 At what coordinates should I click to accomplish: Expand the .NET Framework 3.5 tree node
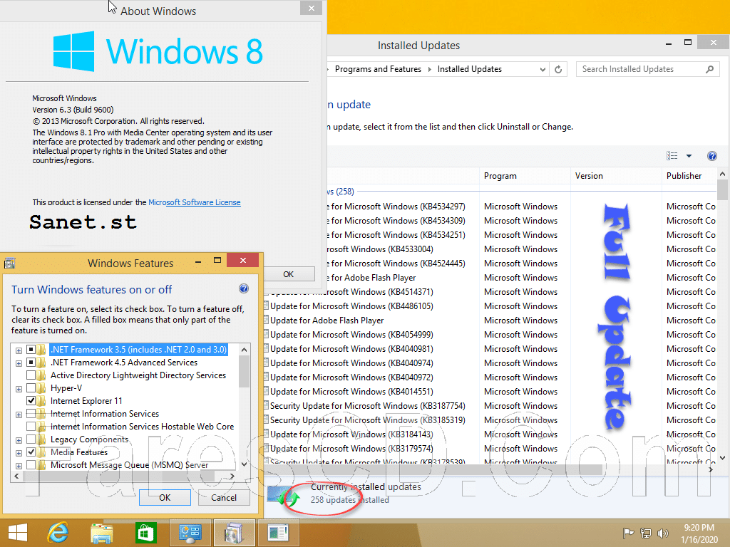(19, 350)
